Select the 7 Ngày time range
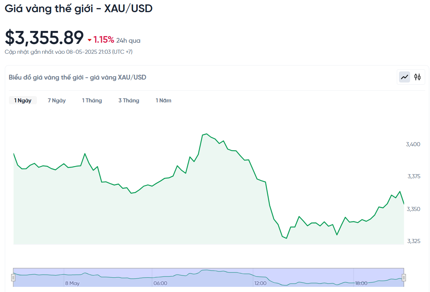Image resolution: width=430 pixels, height=292 pixels. [56, 101]
